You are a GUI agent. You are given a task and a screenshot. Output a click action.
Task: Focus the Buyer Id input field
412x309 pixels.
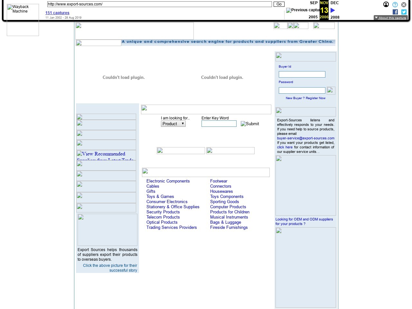point(302,74)
